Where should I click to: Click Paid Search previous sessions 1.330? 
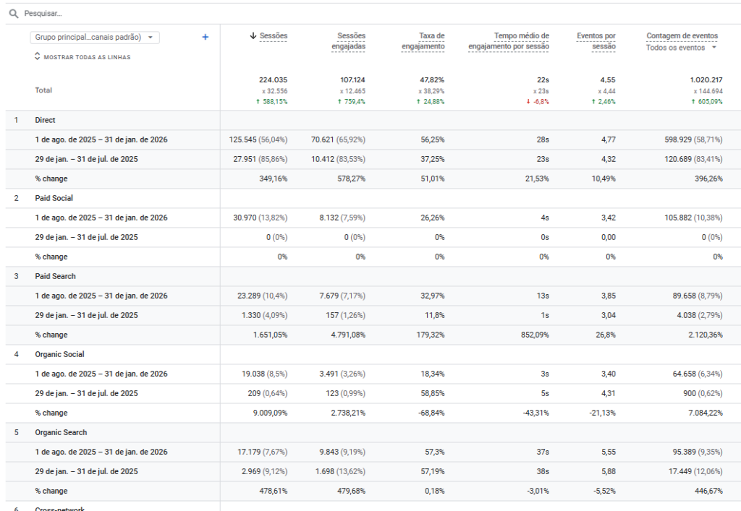point(251,315)
